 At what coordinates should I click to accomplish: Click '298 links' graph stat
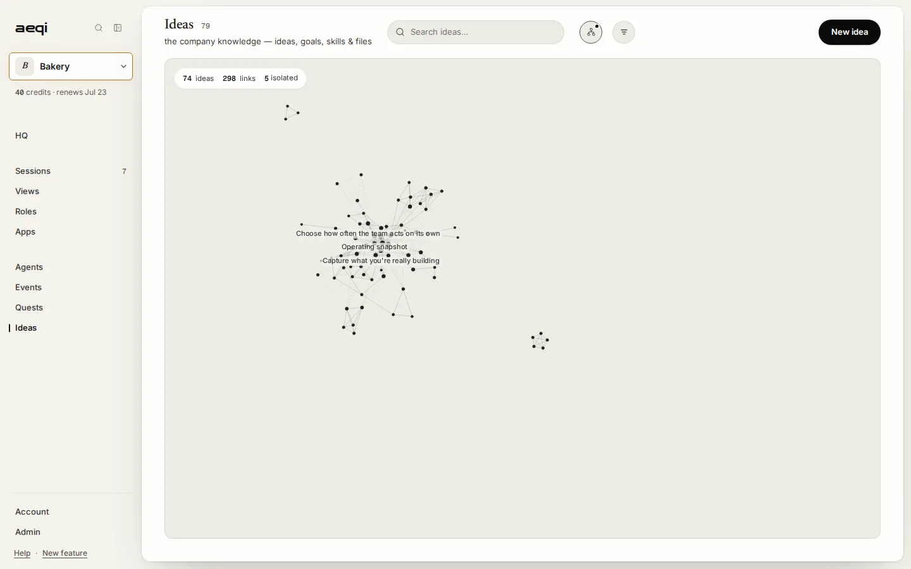click(x=239, y=78)
